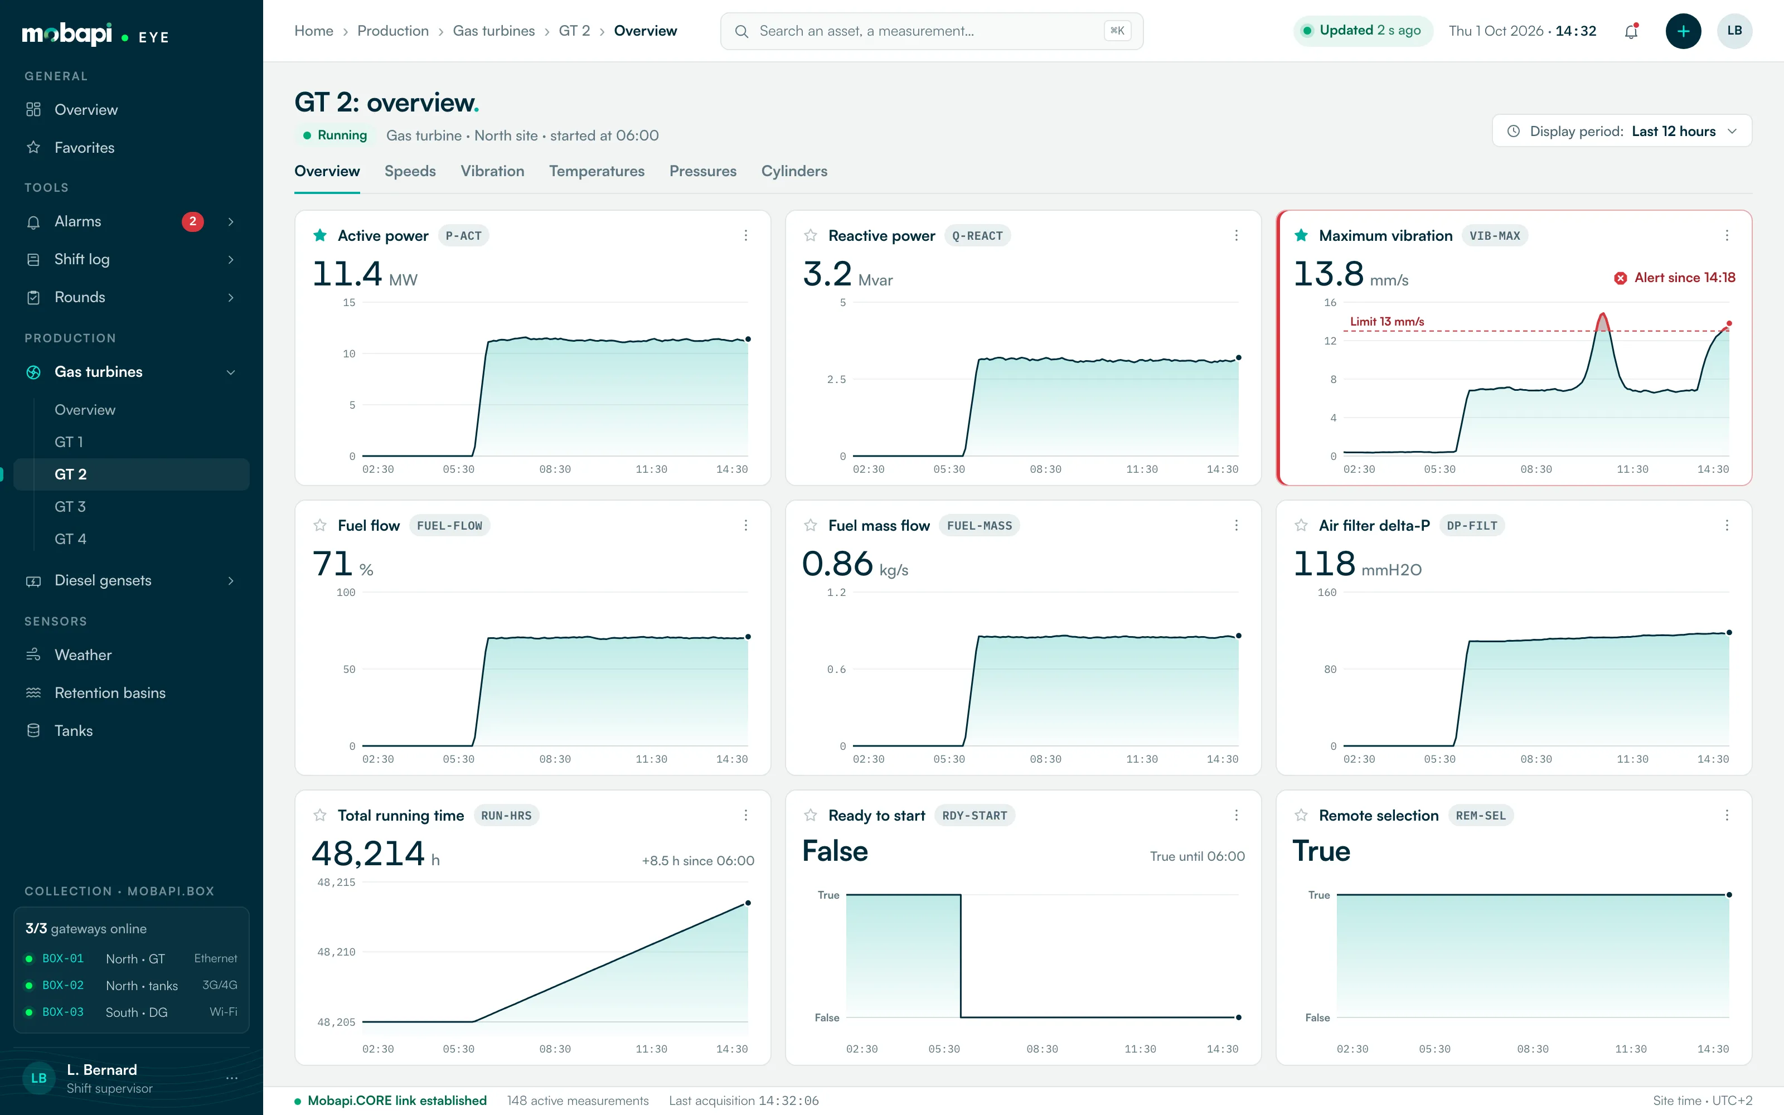Switch to the Vibration tab
1784x1115 pixels.
click(x=492, y=171)
